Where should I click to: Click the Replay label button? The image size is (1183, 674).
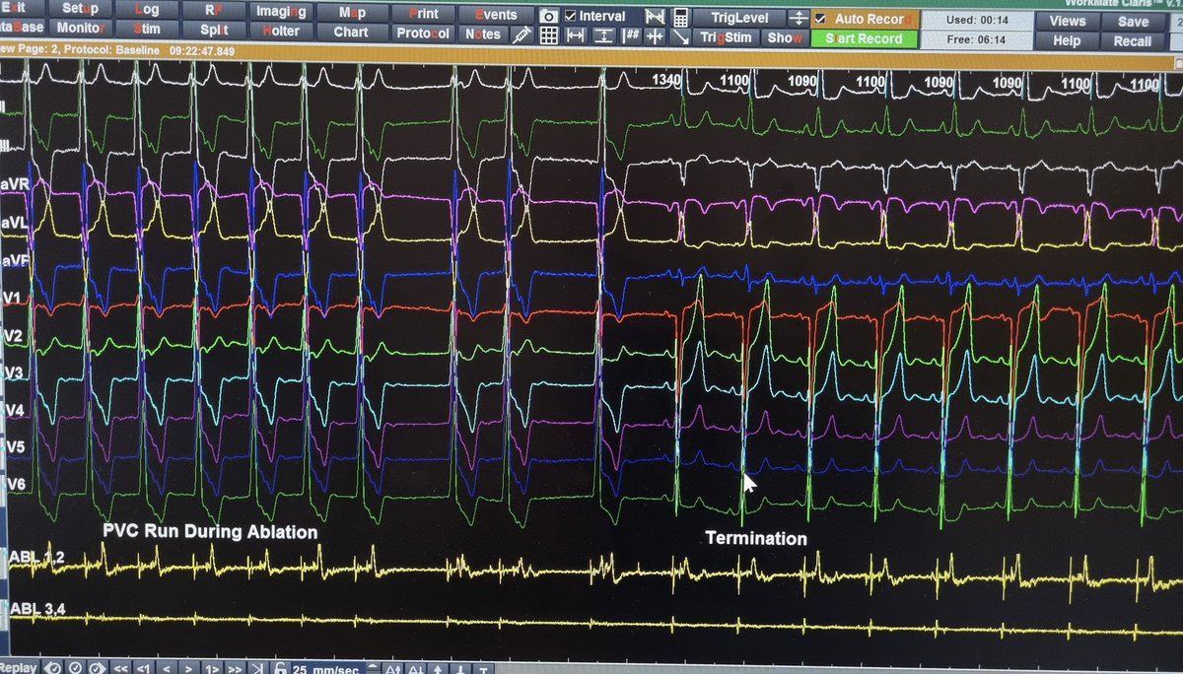click(20, 667)
